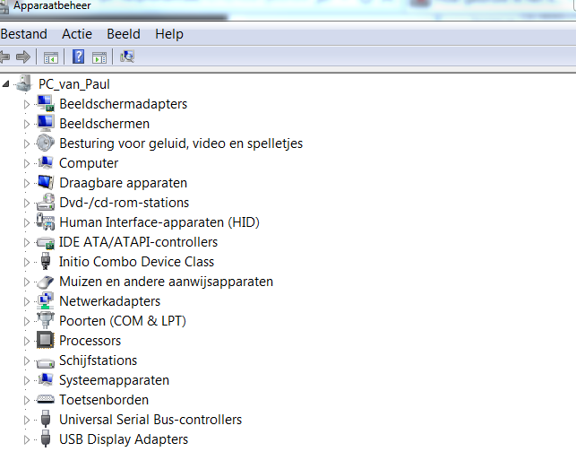Image resolution: width=576 pixels, height=469 pixels.
Task: Click the Schijfstations disk icon
Action: click(x=46, y=362)
